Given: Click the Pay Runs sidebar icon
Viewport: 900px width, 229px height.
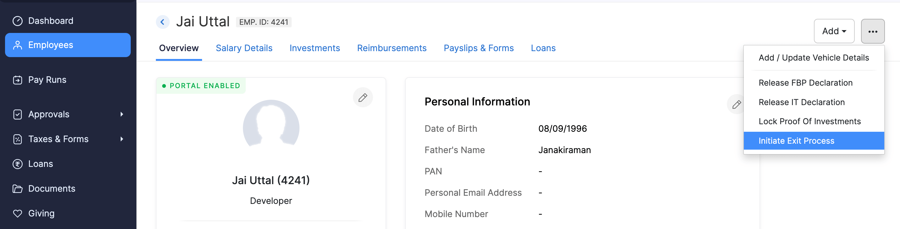Looking at the screenshot, I should 18,80.
